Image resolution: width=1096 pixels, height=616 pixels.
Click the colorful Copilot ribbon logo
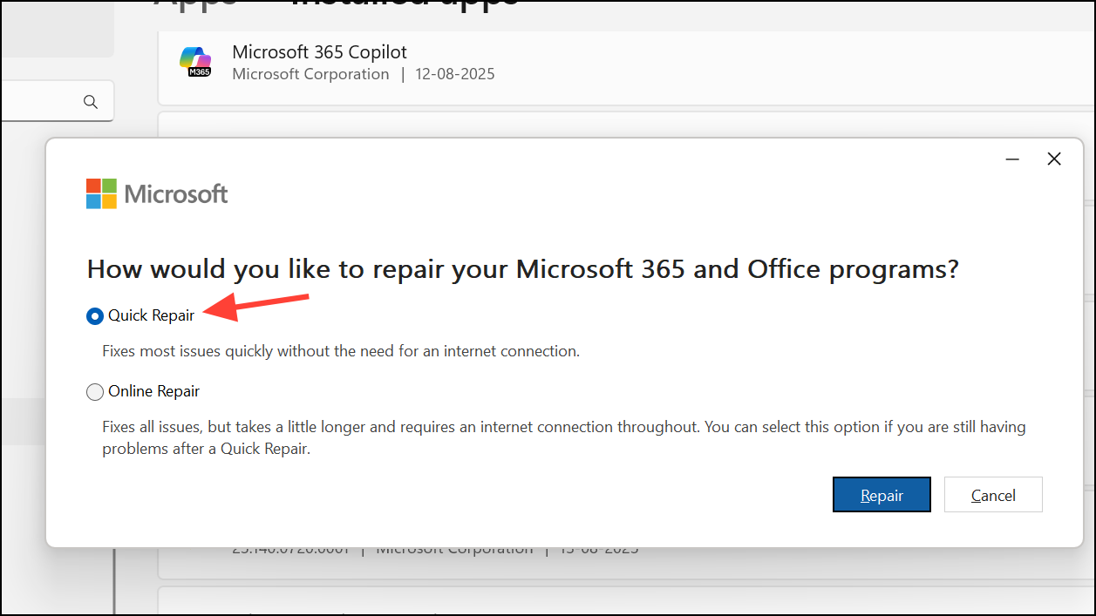coord(195,58)
